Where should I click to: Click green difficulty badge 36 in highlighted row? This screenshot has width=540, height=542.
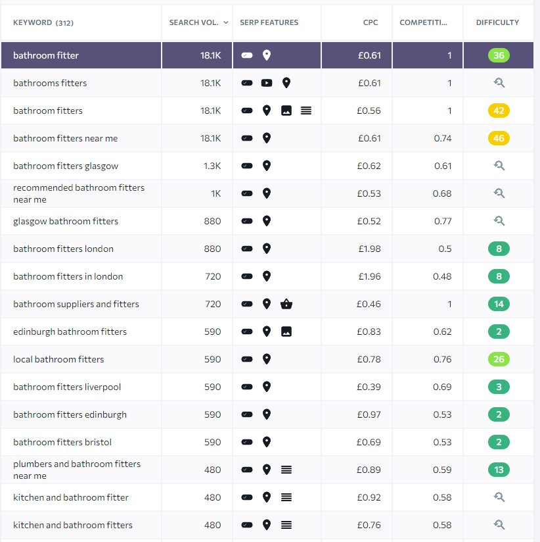[499, 55]
